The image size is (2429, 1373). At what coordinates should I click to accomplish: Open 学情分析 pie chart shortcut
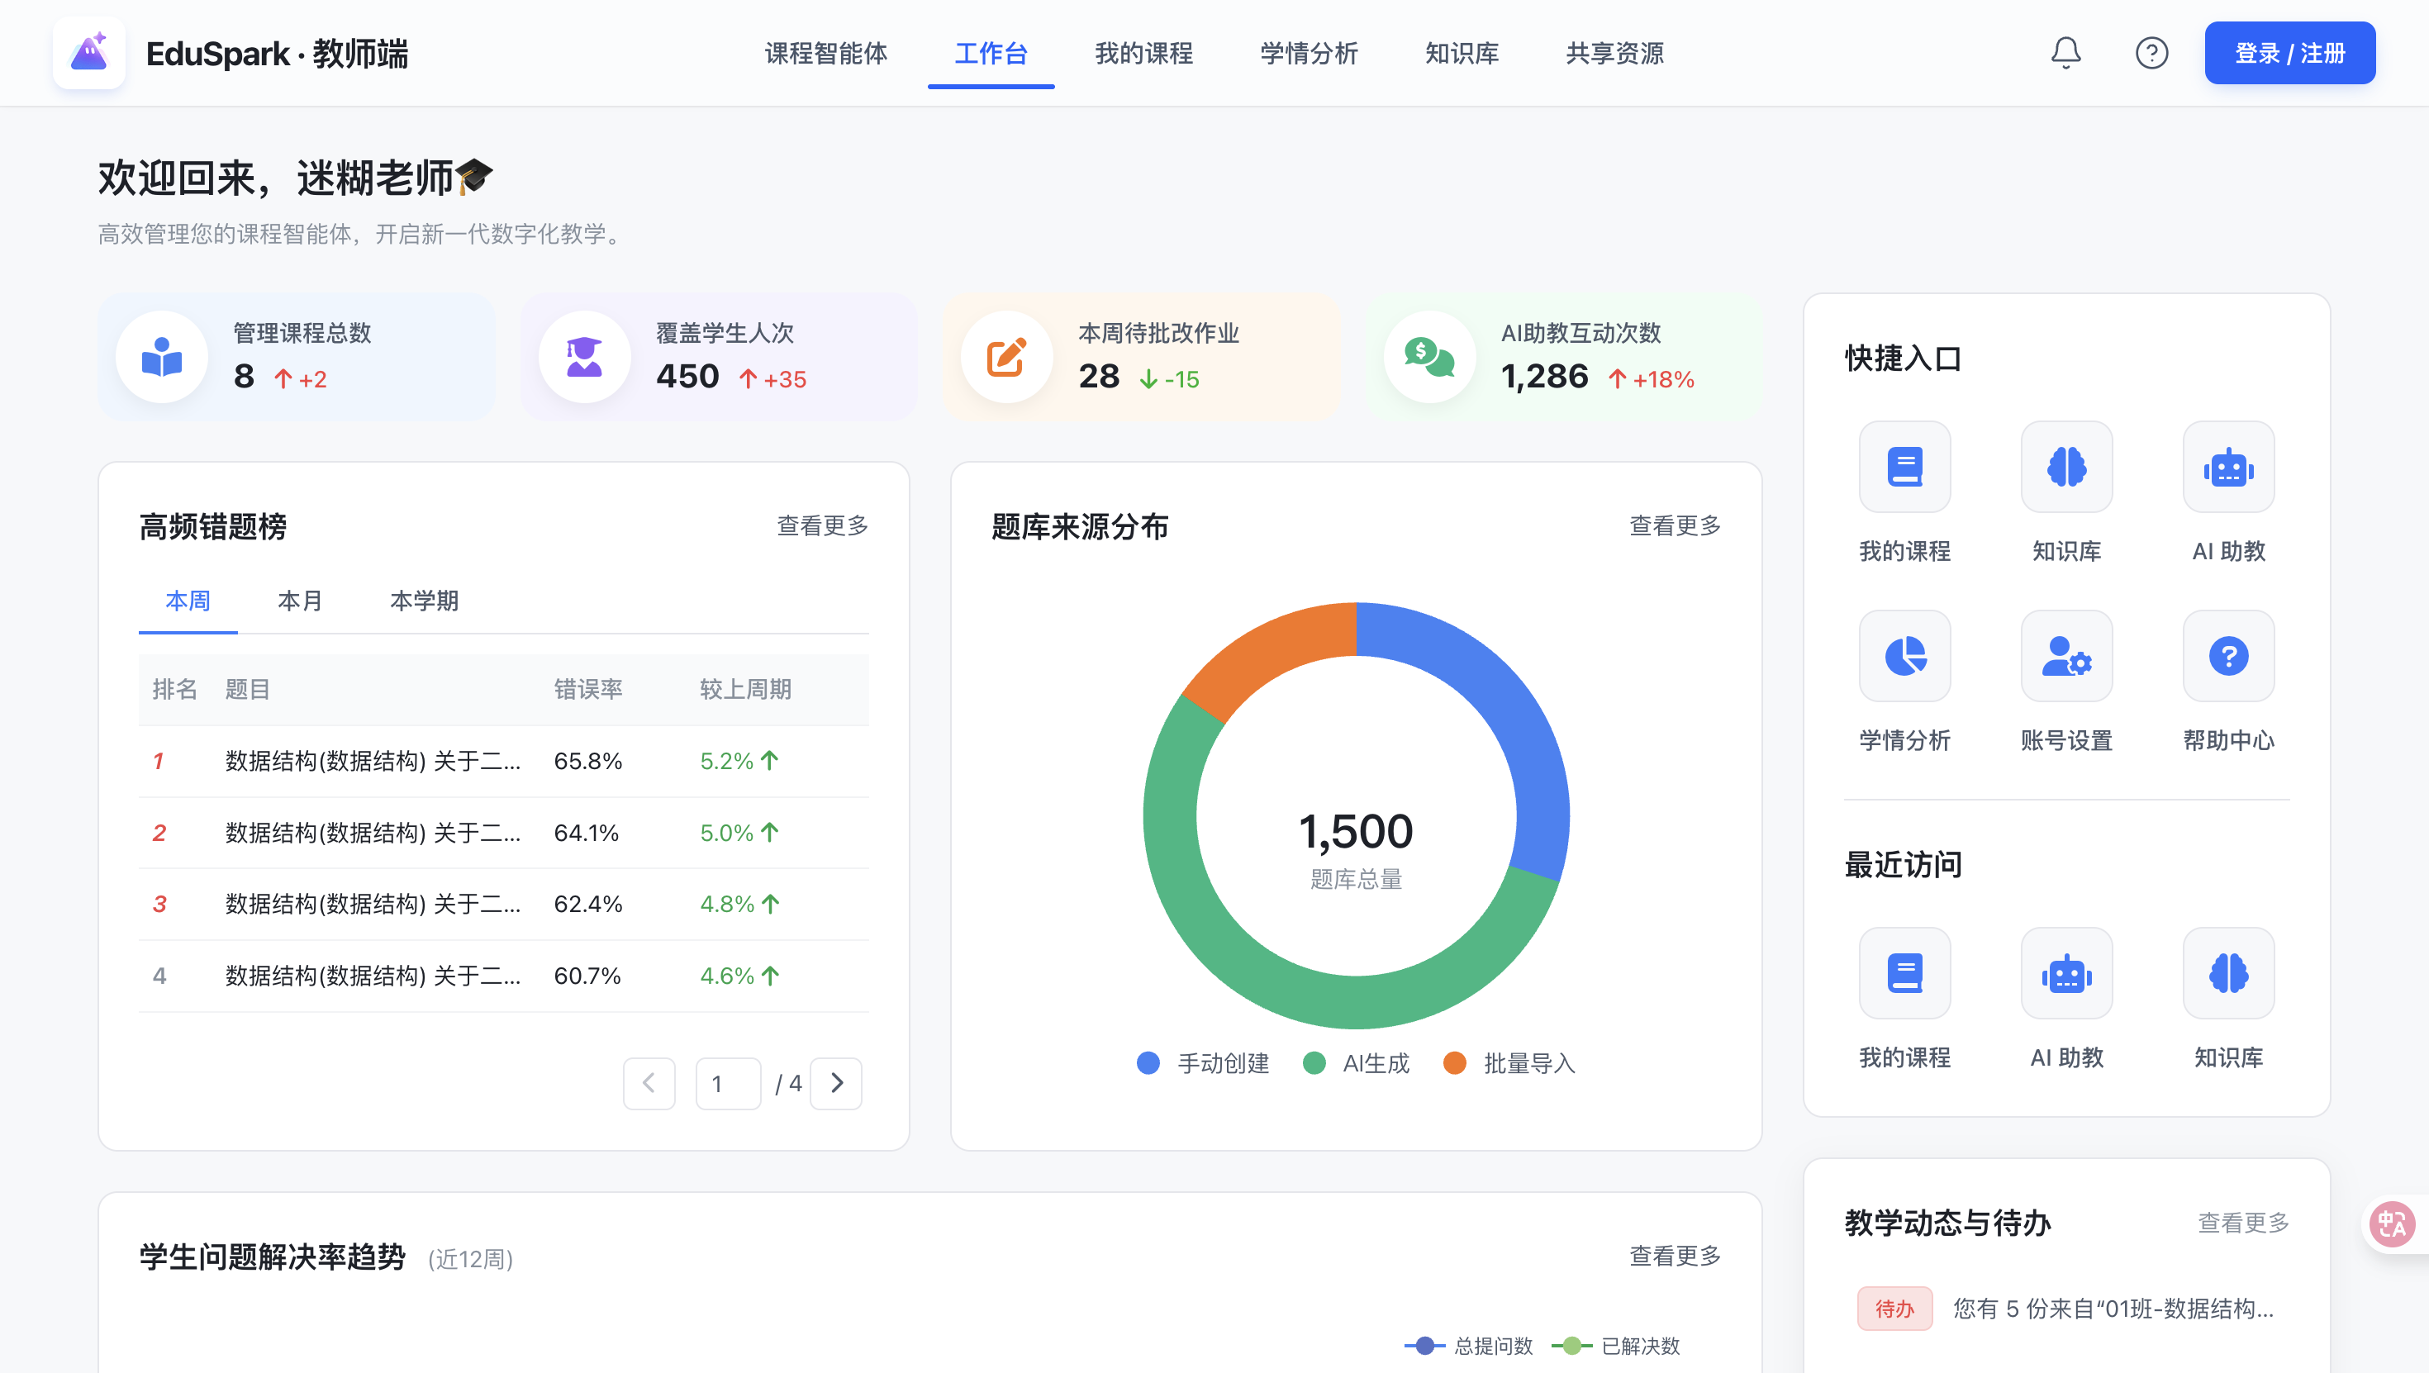(1904, 655)
